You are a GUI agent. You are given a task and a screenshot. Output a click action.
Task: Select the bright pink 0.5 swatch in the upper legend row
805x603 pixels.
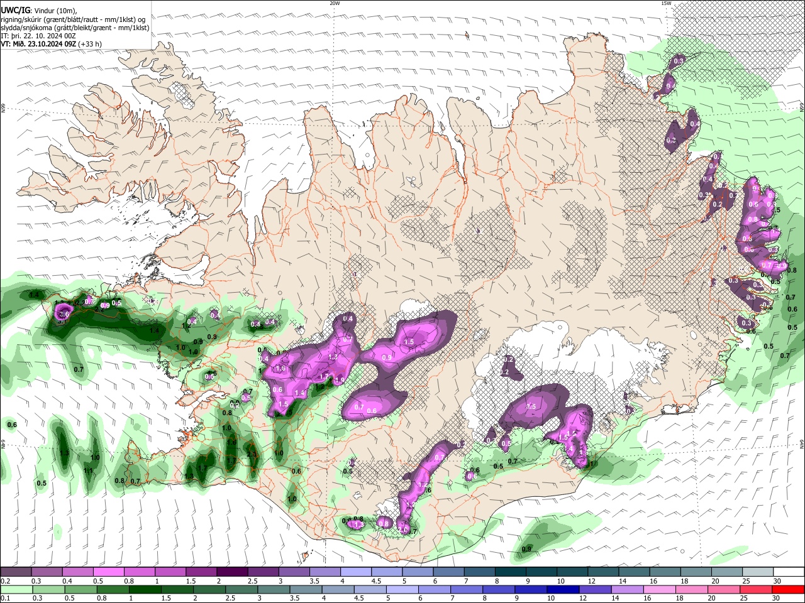[x=108, y=572]
